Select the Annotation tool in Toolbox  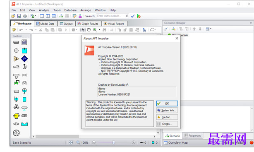(24, 42)
